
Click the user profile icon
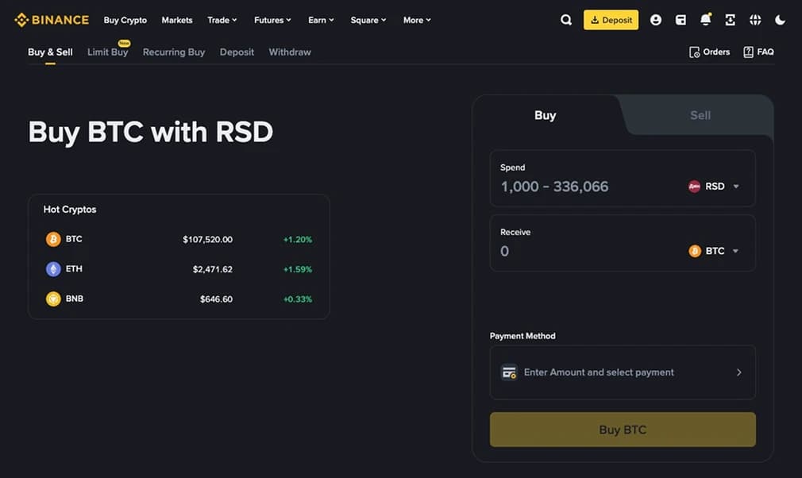pos(655,19)
